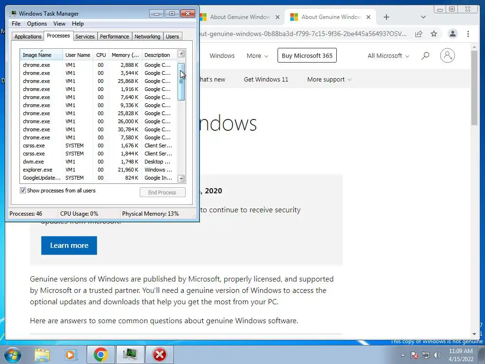Open the Start menu orb
The width and height of the screenshot is (485, 364).
[x=13, y=355]
